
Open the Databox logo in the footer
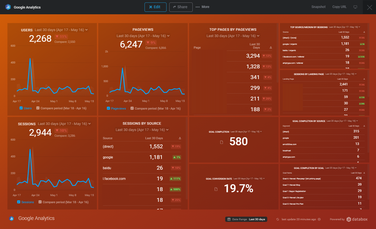point(357,219)
